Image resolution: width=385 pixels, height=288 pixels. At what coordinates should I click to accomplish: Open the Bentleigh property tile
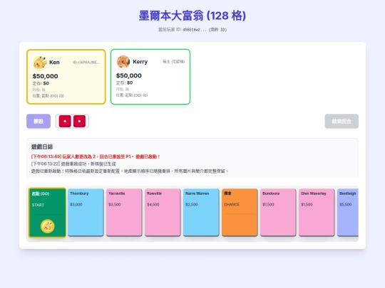point(348,213)
